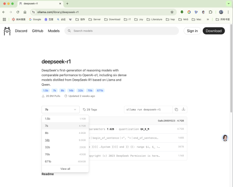Open the begin_of_sentence params file row
The height and width of the screenshot is (187, 233).
(138, 138)
